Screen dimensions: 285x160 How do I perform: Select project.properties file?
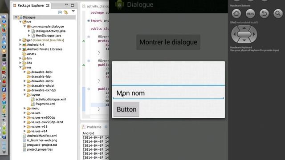pos(38,149)
